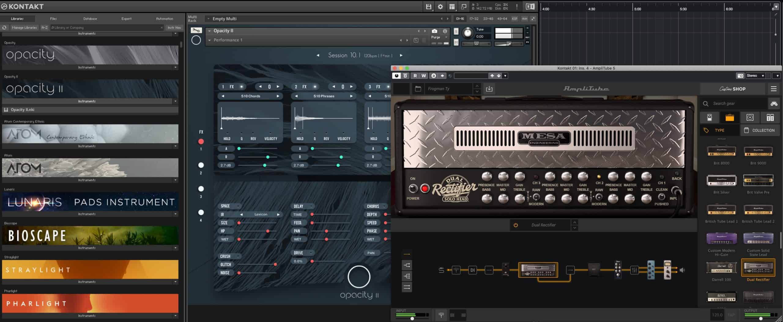Image resolution: width=783 pixels, height=322 pixels.
Task: Switch to the Automation tab
Action: pos(165,19)
